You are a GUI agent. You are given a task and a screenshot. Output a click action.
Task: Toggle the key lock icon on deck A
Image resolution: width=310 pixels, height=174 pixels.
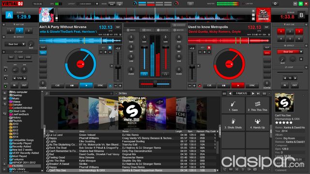pos(110,47)
